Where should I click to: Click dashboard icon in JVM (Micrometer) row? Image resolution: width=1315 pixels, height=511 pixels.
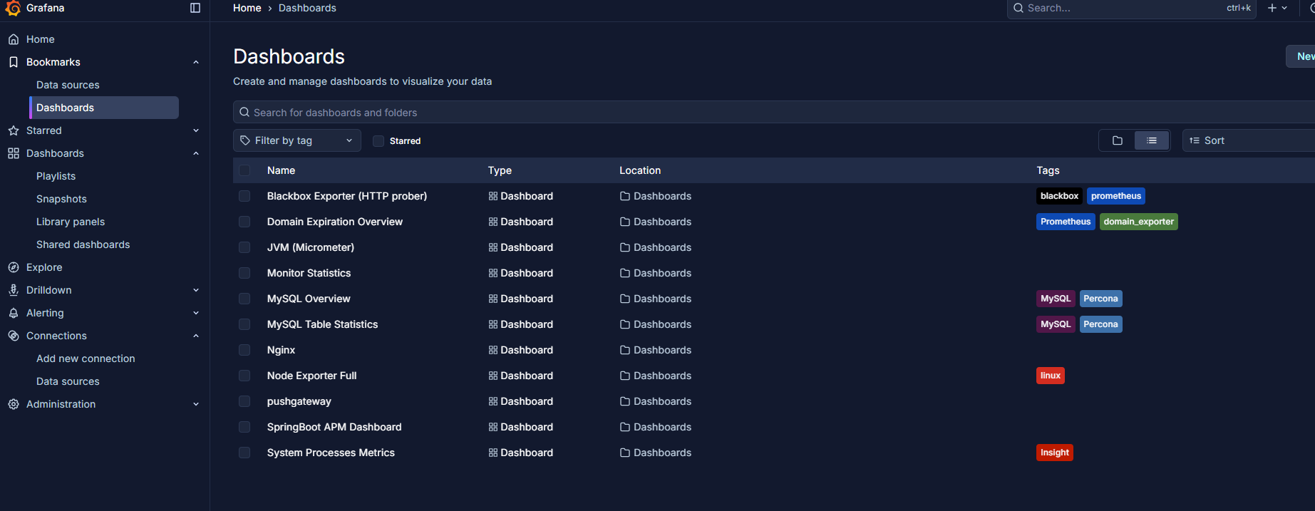tap(493, 247)
